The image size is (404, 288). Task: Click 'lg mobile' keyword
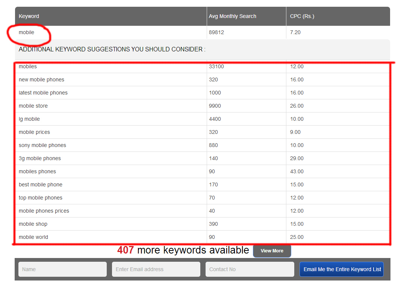point(29,119)
